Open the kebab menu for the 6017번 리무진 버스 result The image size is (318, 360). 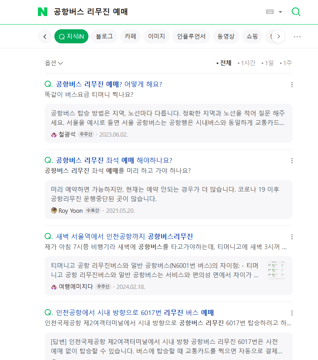pyautogui.click(x=292, y=313)
